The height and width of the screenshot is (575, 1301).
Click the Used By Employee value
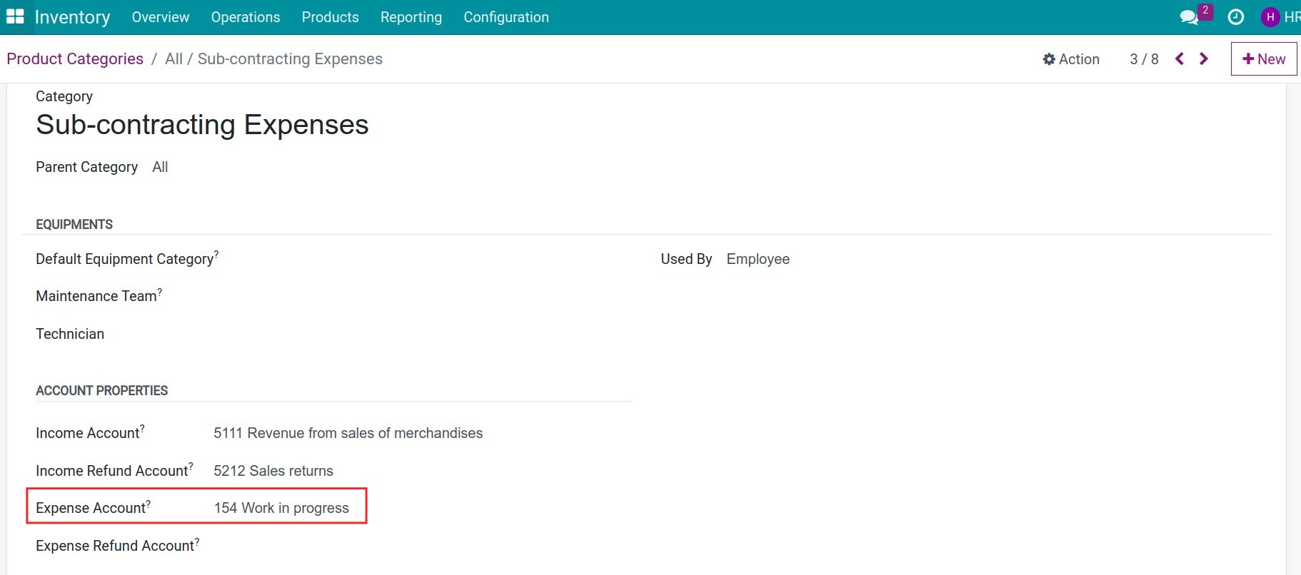click(x=758, y=259)
